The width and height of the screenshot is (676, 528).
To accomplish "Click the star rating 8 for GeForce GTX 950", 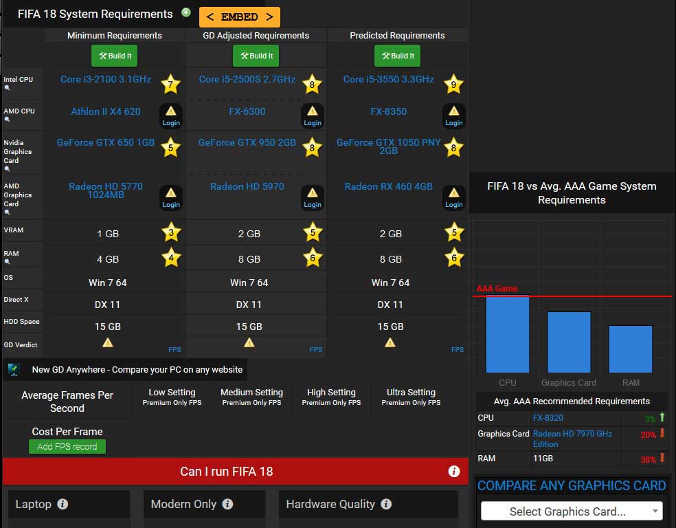I will pos(312,148).
